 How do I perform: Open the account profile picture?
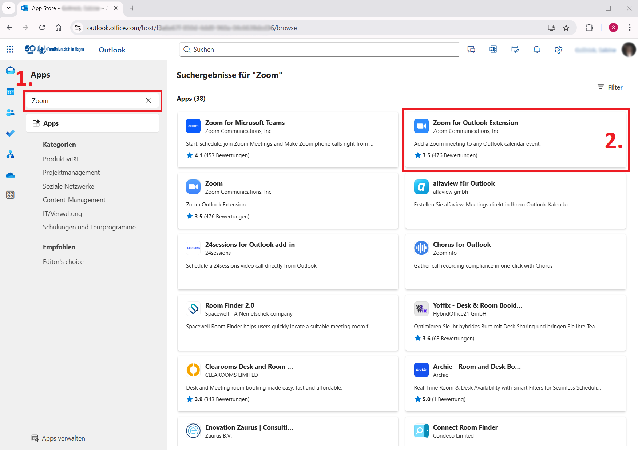[x=629, y=50]
